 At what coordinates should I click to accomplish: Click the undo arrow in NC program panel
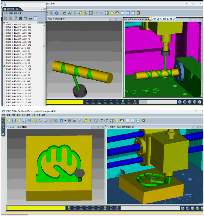click(x=25, y=18)
